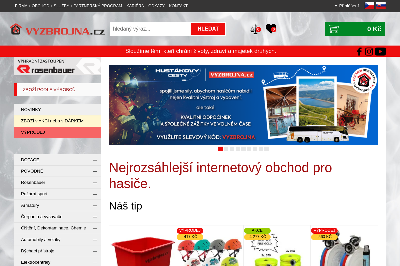Click the Vyzbrojna.cz home logo
Image resolution: width=400 pixels, height=266 pixels.
pyautogui.click(x=57, y=29)
